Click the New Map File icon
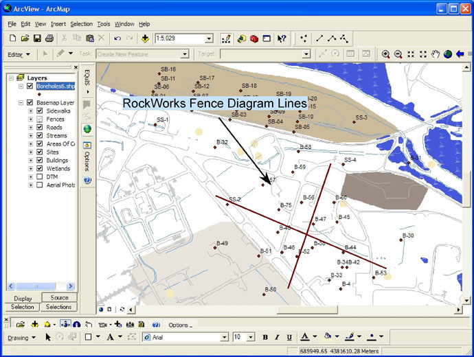474x357 pixels. click(x=12, y=38)
